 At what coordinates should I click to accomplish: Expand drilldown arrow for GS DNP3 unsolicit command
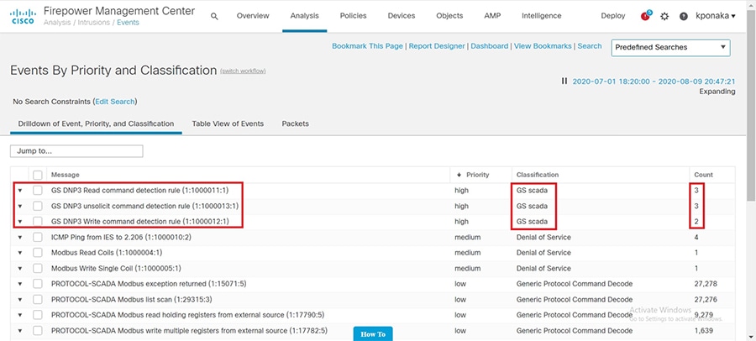[20, 206]
